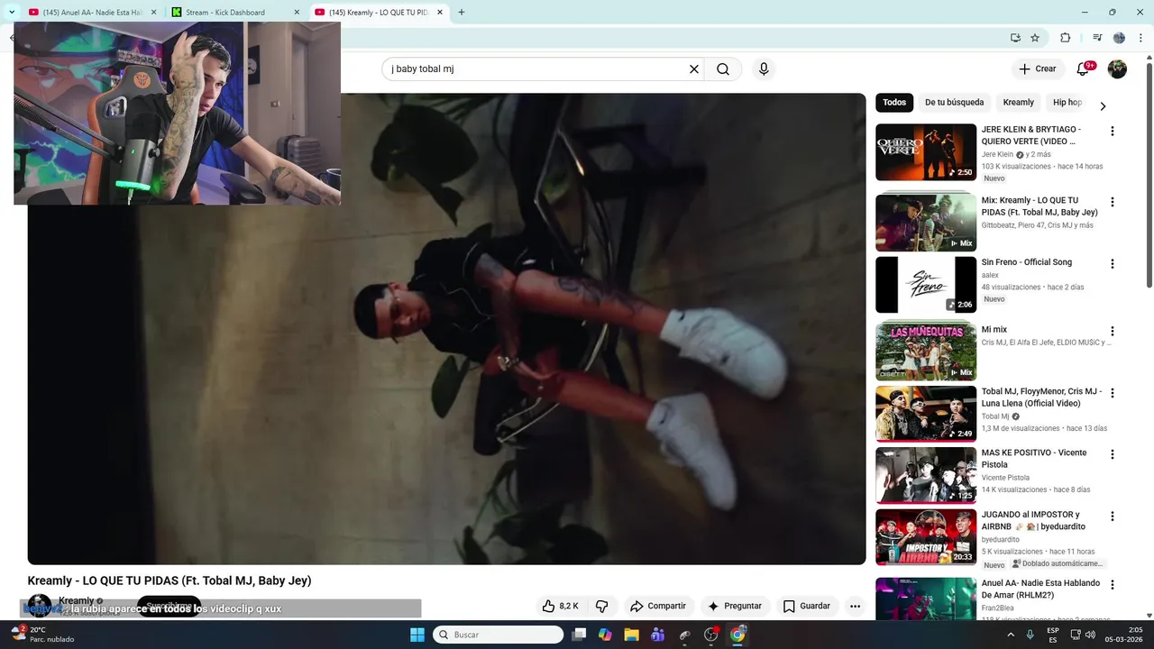1154x649 pixels.
Task: Open options for Anuel AA video
Action: [1112, 585]
